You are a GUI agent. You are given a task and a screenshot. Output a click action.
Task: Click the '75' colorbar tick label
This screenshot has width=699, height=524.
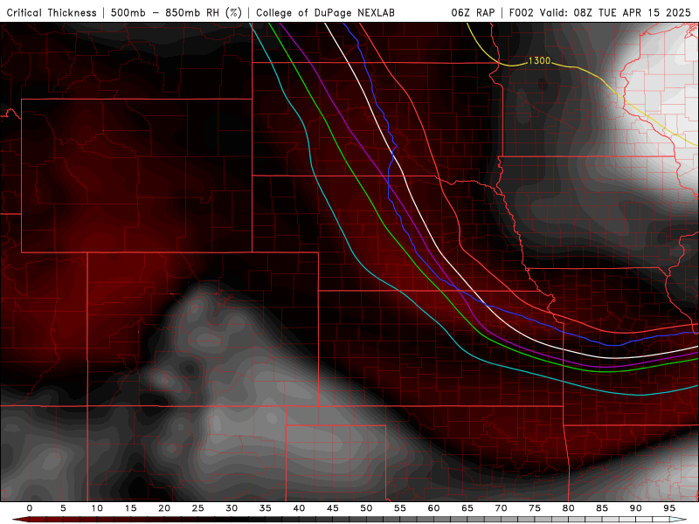(x=535, y=508)
